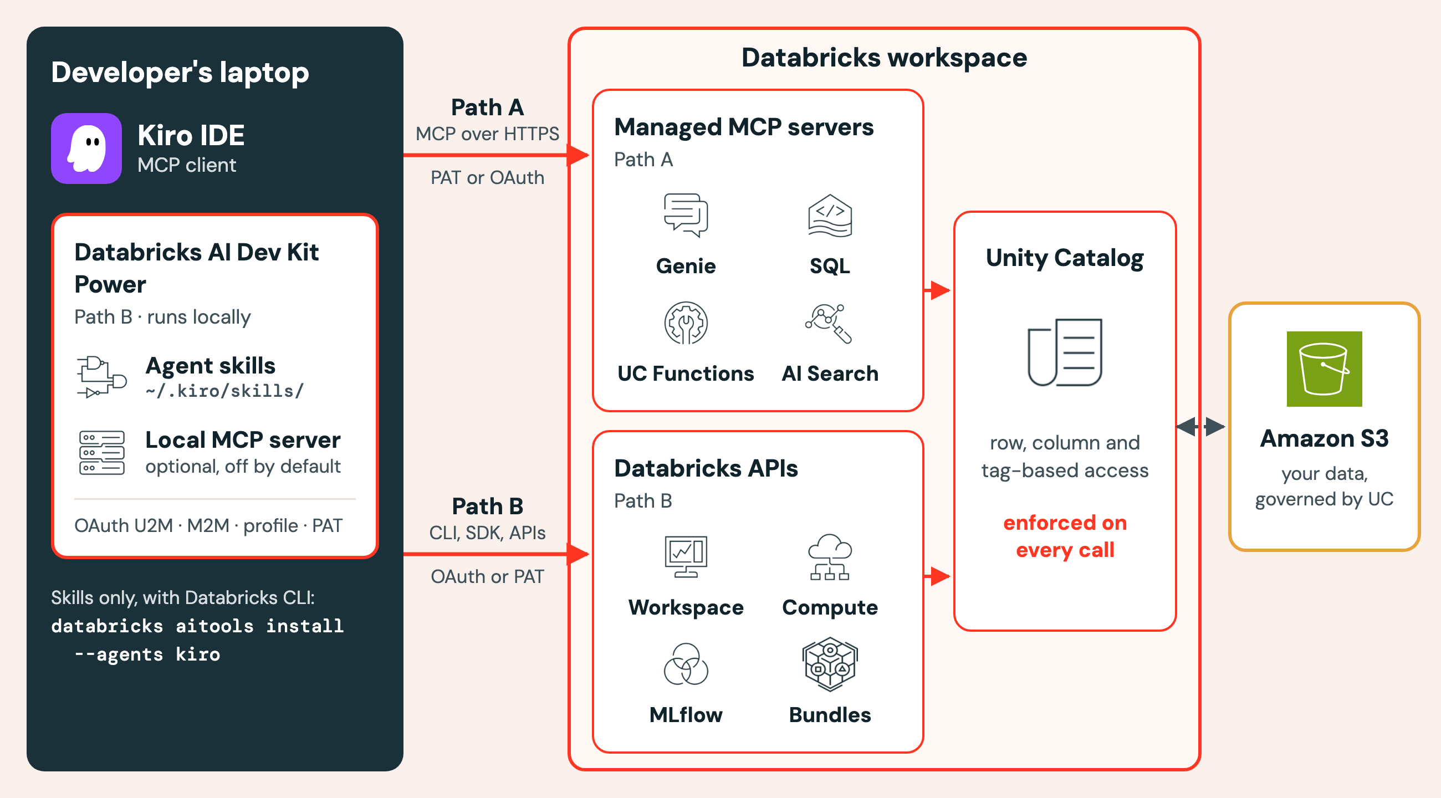Click the Bundles hexagon icon

coord(830,664)
